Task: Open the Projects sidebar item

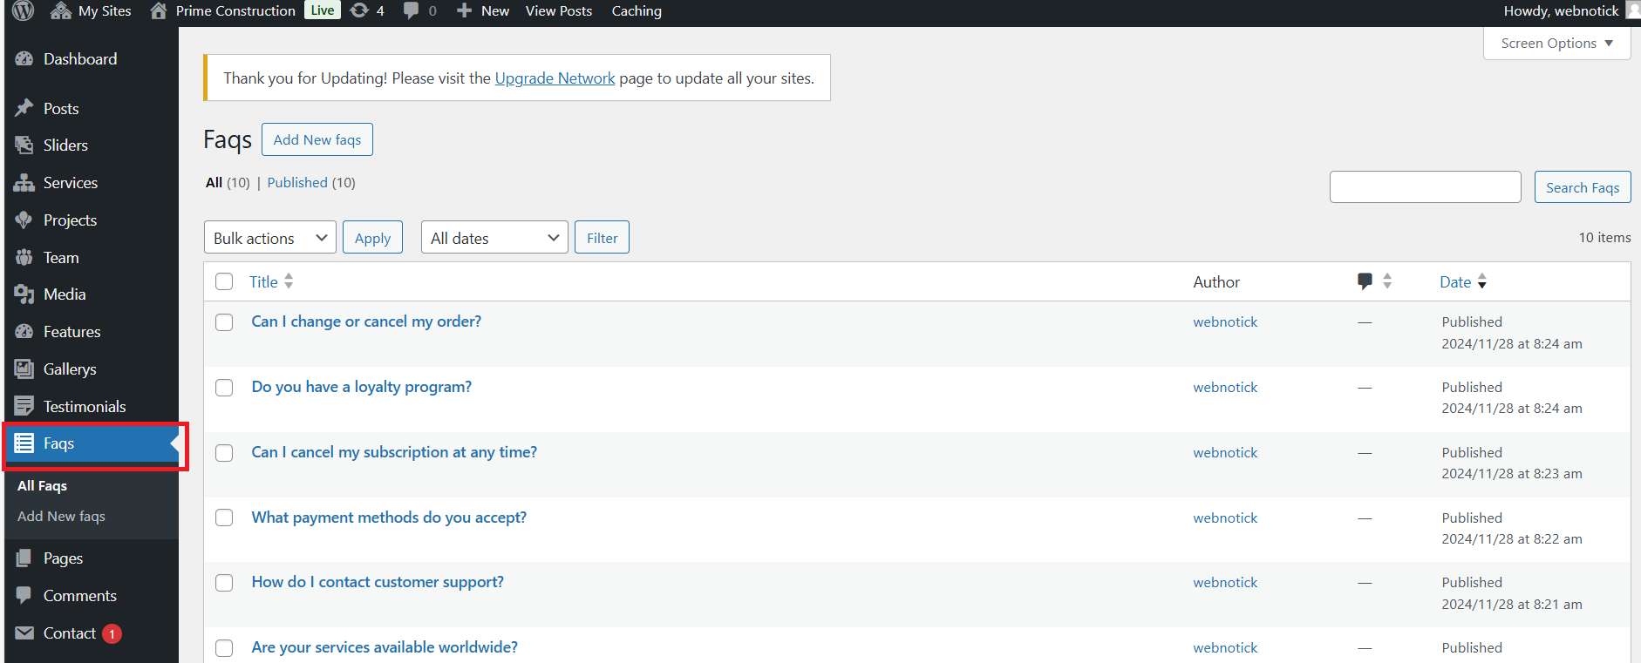Action: click(70, 220)
